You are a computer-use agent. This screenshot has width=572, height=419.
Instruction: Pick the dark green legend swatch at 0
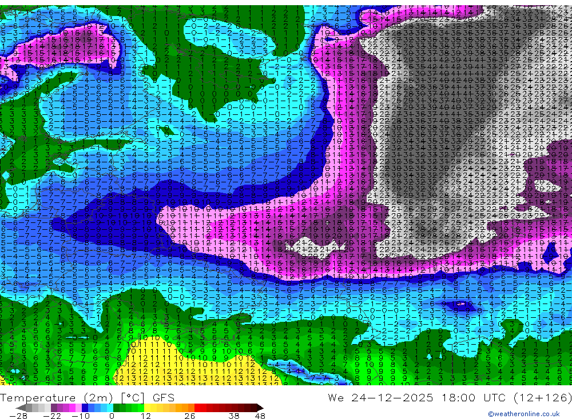116,408
